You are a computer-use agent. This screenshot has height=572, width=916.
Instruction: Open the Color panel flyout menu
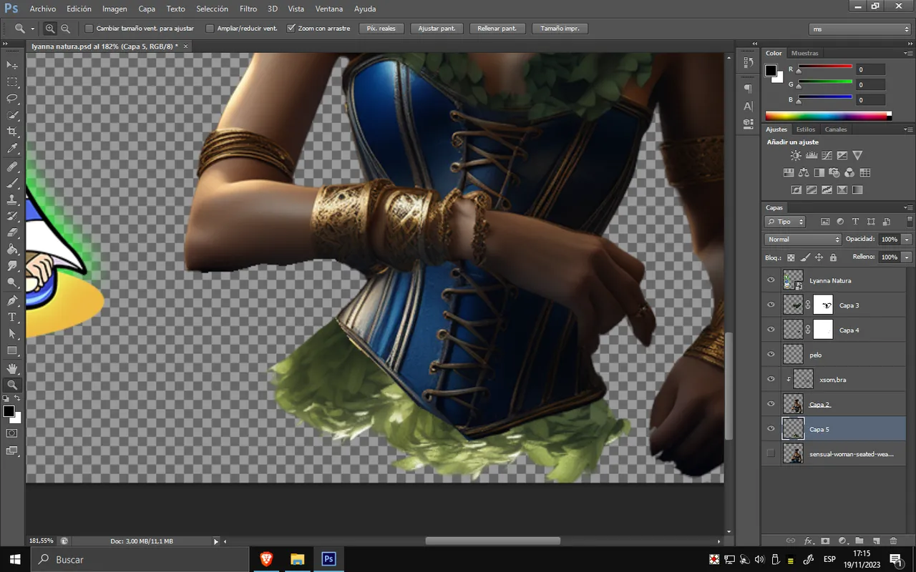(x=909, y=53)
